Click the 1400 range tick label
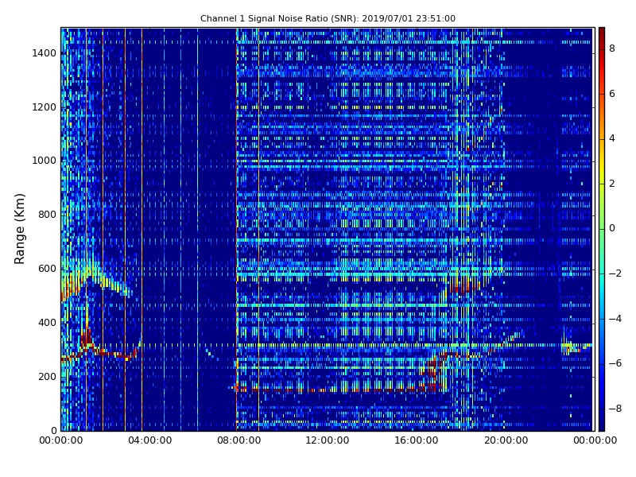Screen dimensions: 636x477 (x=45, y=53)
